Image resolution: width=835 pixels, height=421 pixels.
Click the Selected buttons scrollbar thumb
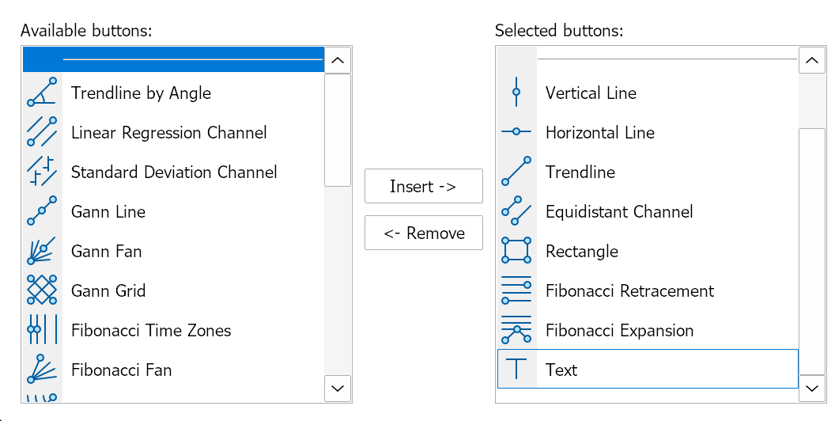point(812,250)
